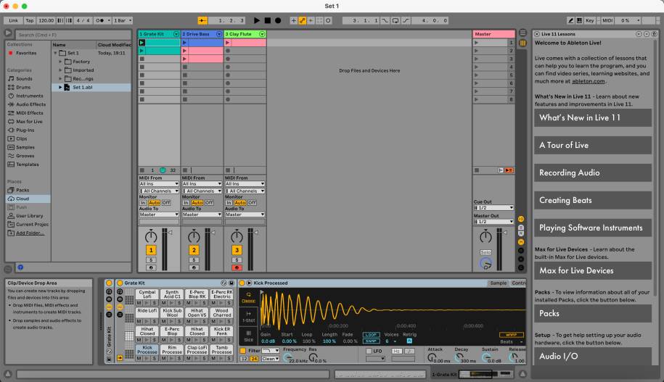Click the Stop All Clips button
The image size is (664, 382).
(x=477, y=170)
